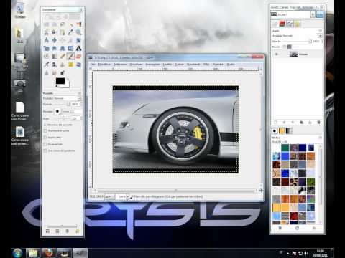The width and height of the screenshot is (345, 258).
Task: Expand Dinamiche del pennello section
Action: (x=45, y=125)
